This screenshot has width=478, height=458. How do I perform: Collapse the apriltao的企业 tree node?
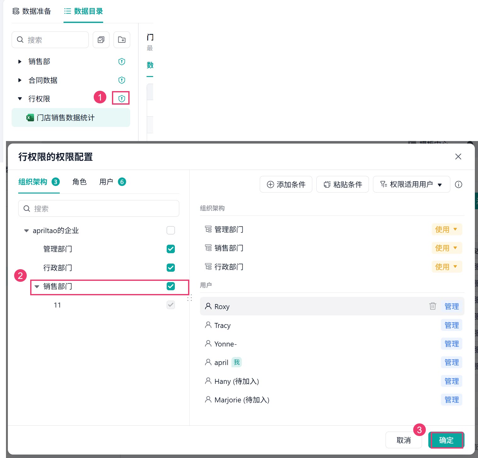[x=26, y=231]
